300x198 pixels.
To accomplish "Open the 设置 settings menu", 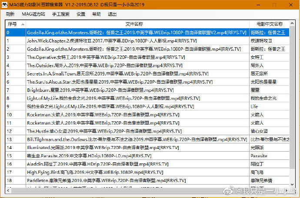I will (x=81, y=14).
